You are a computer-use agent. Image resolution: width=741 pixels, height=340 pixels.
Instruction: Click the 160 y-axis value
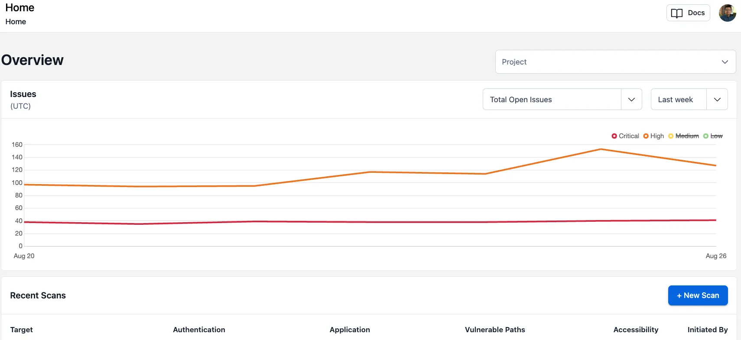click(17, 145)
